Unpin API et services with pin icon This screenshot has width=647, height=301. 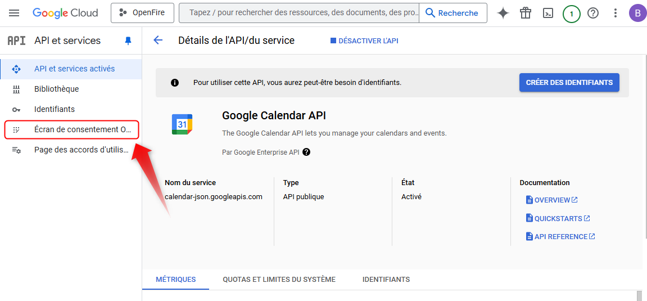128,41
